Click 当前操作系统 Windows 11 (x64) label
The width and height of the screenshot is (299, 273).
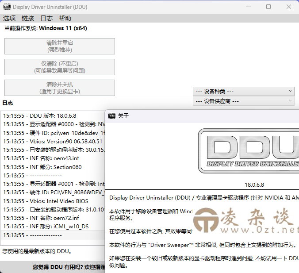pyautogui.click(x=46, y=28)
